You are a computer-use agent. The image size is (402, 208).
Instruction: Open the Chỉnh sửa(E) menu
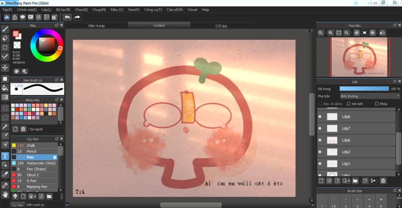tap(27, 9)
